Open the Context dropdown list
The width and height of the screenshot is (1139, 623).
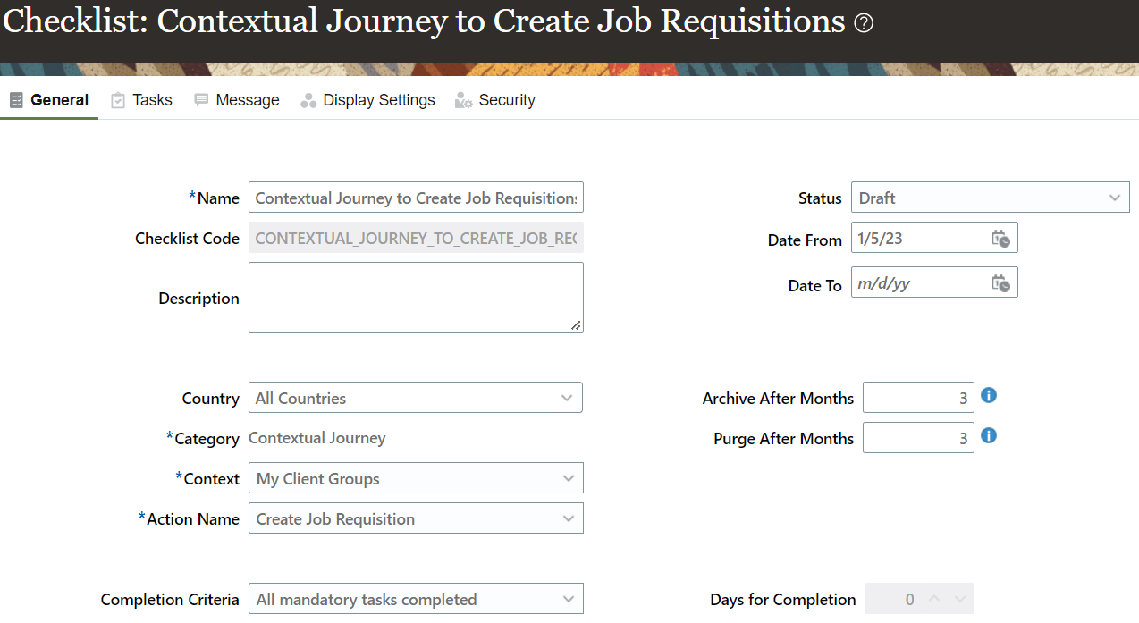[568, 478]
